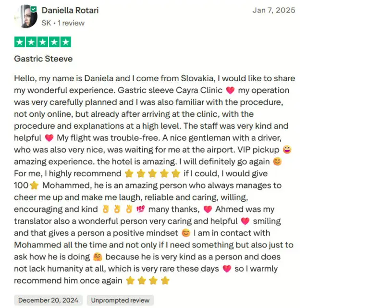Click the star emojis after "highly recommend"

click(x=152, y=173)
